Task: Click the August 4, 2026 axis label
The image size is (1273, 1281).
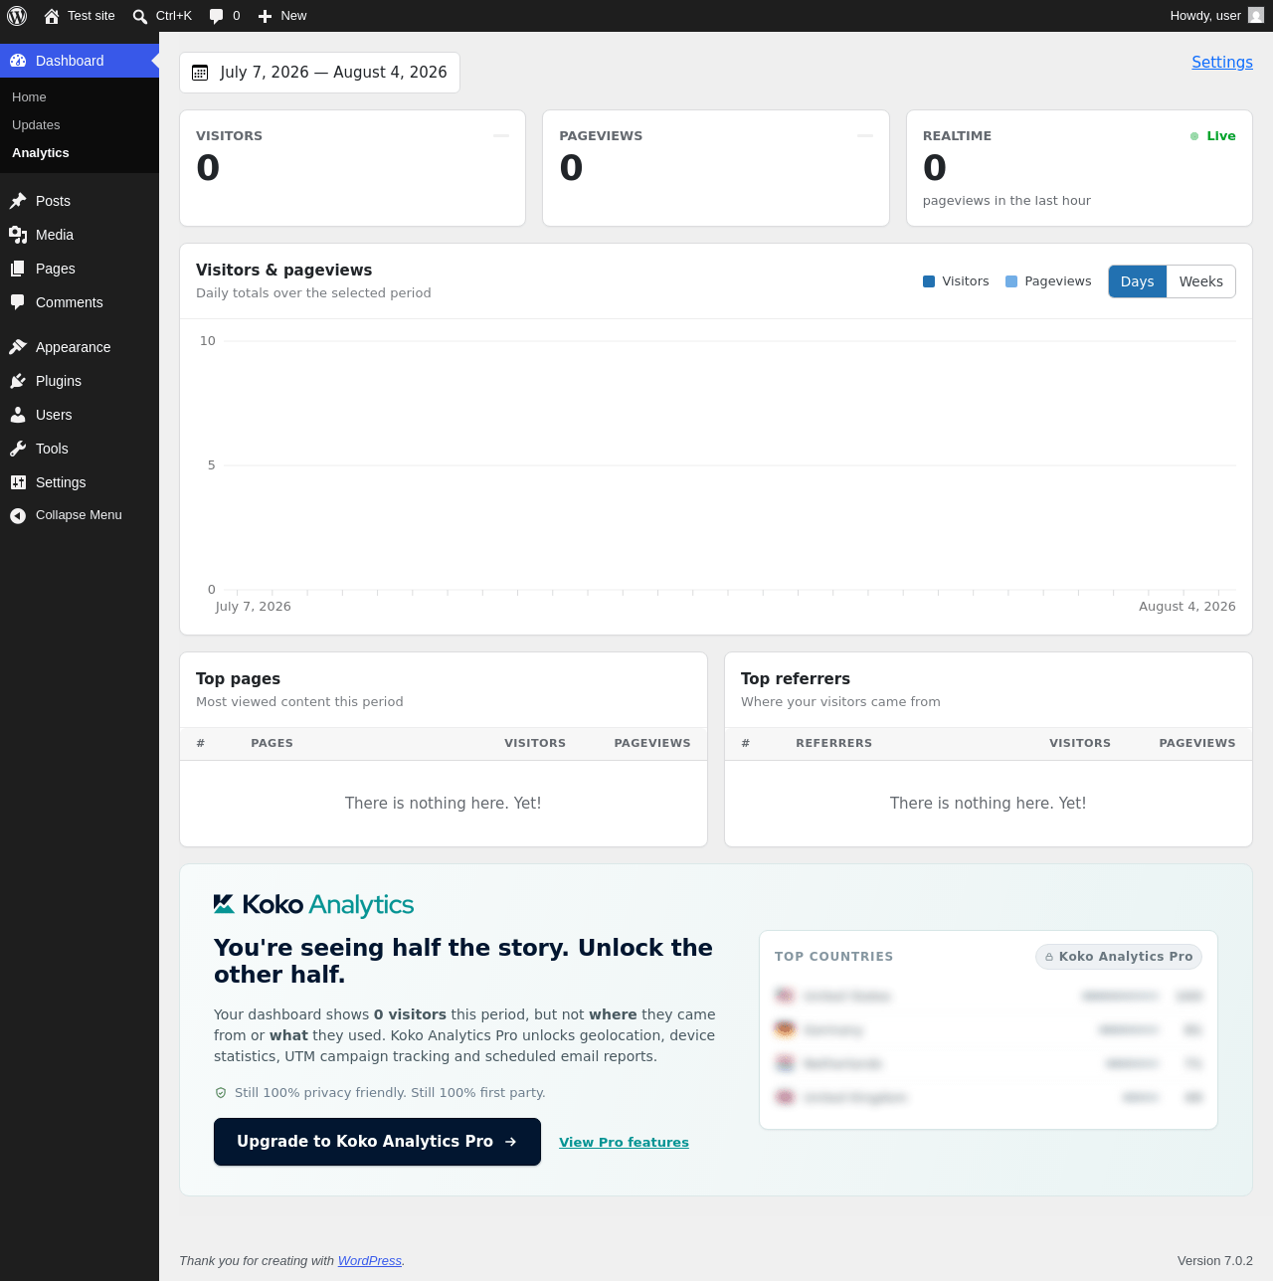Action: point(1187,607)
